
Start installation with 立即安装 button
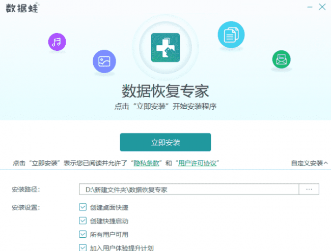[x=165, y=142]
